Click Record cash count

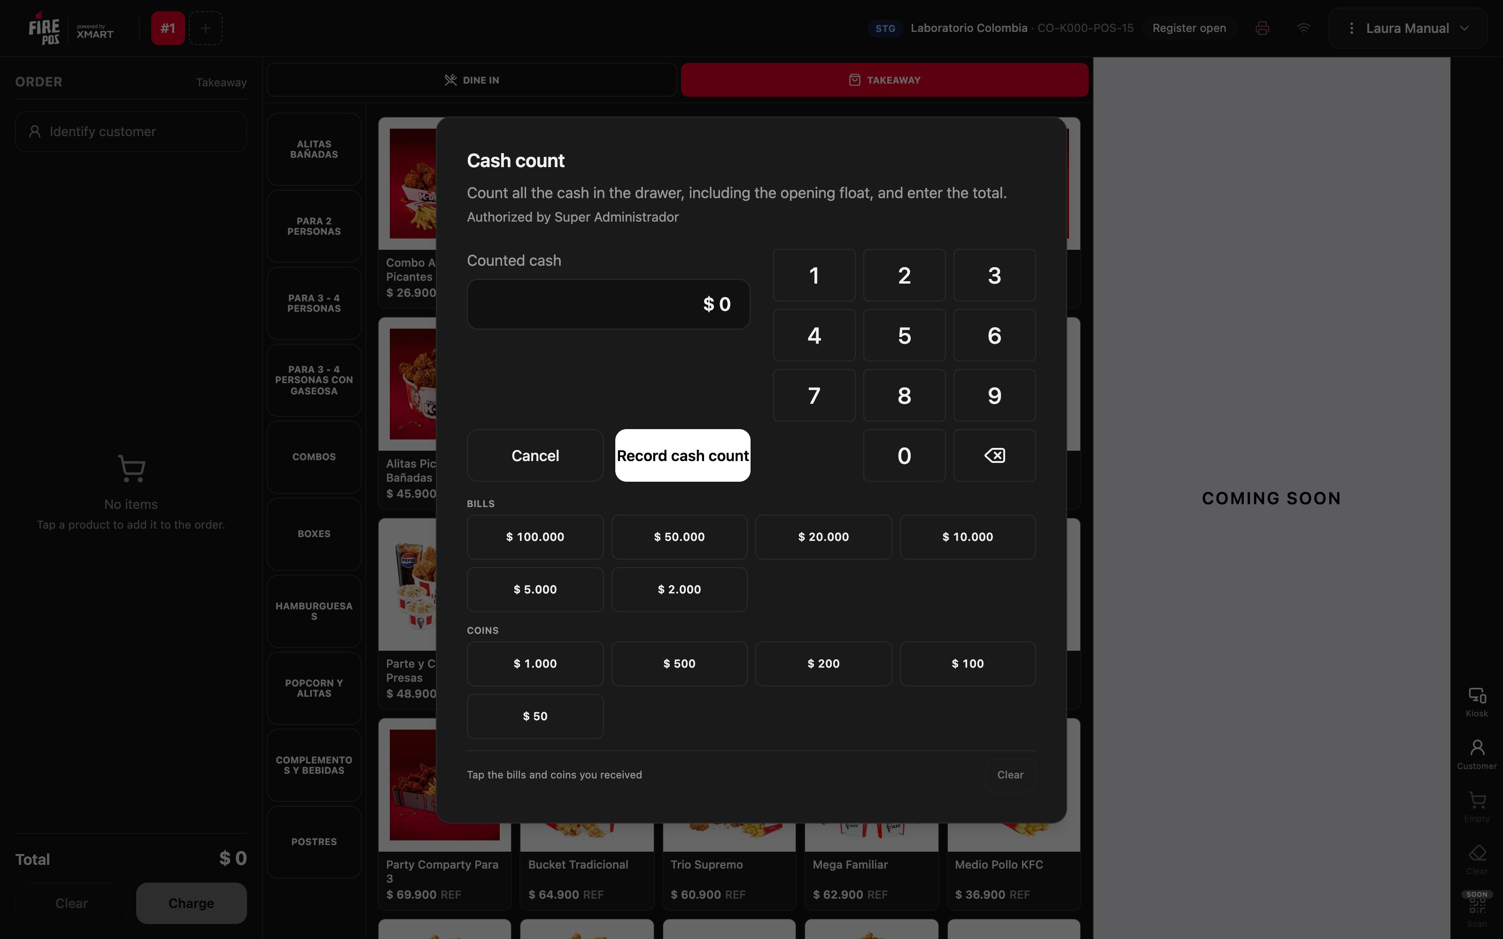(682, 455)
